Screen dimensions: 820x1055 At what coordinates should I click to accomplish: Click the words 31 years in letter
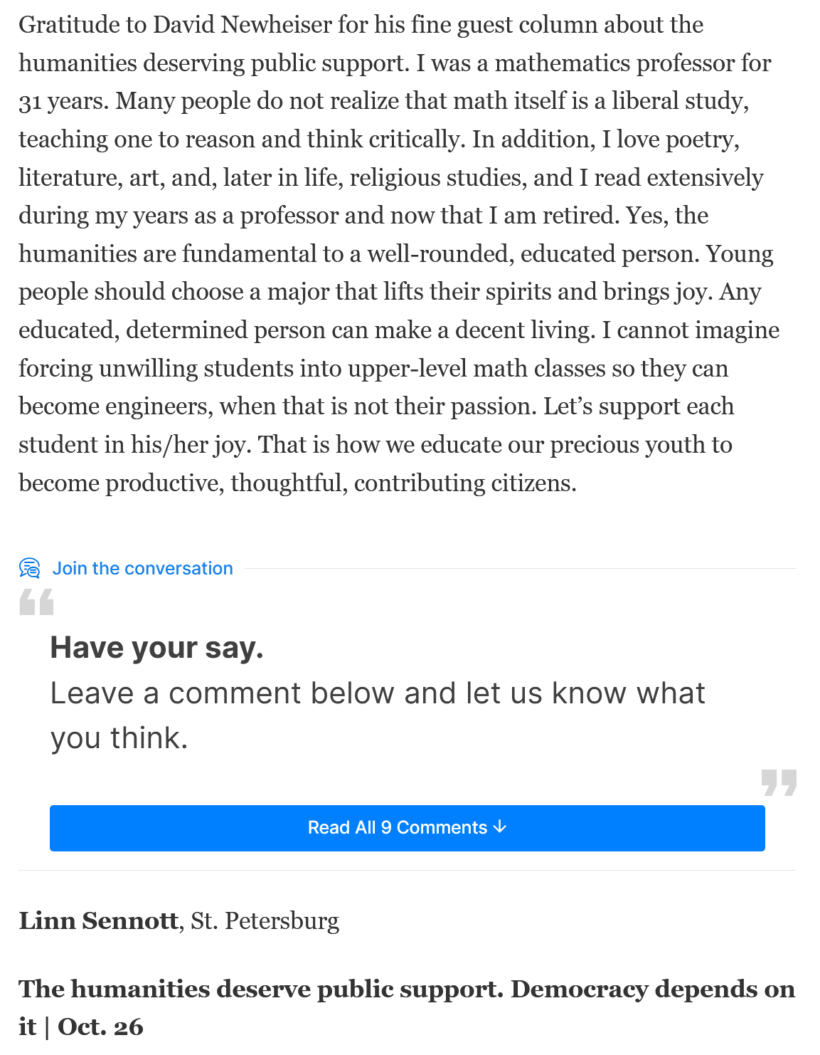pos(63,101)
